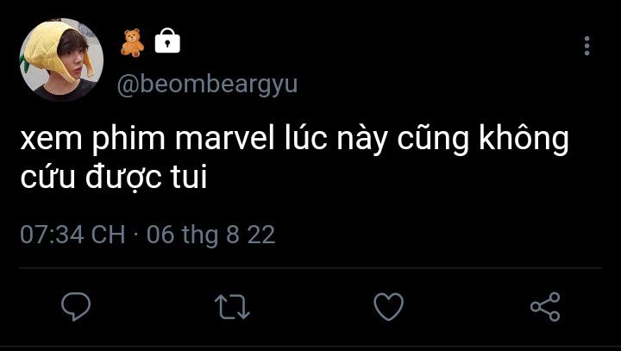Retweet this post using the arrows icon
The width and height of the screenshot is (621, 351).
pyautogui.click(x=229, y=306)
